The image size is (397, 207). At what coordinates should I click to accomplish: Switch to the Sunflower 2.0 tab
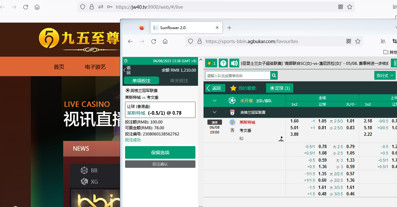pos(186,28)
